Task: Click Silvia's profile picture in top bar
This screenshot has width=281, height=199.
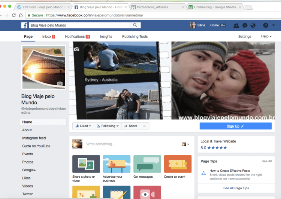Action: (193, 25)
